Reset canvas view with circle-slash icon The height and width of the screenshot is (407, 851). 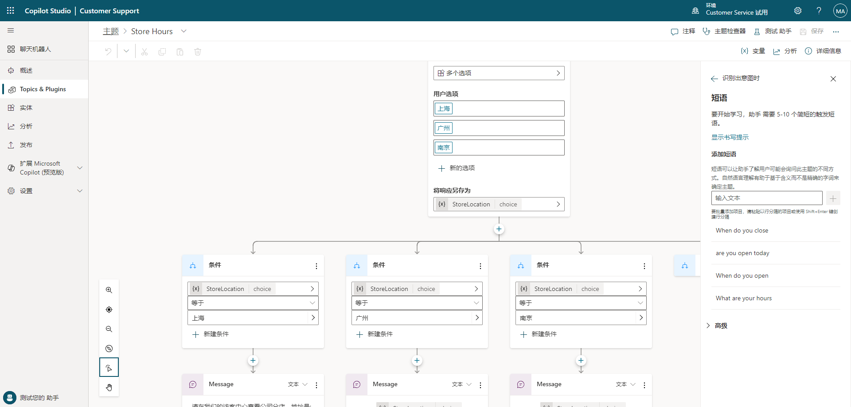point(109,349)
